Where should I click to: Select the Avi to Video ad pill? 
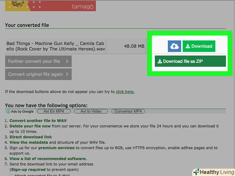tap(91, 111)
